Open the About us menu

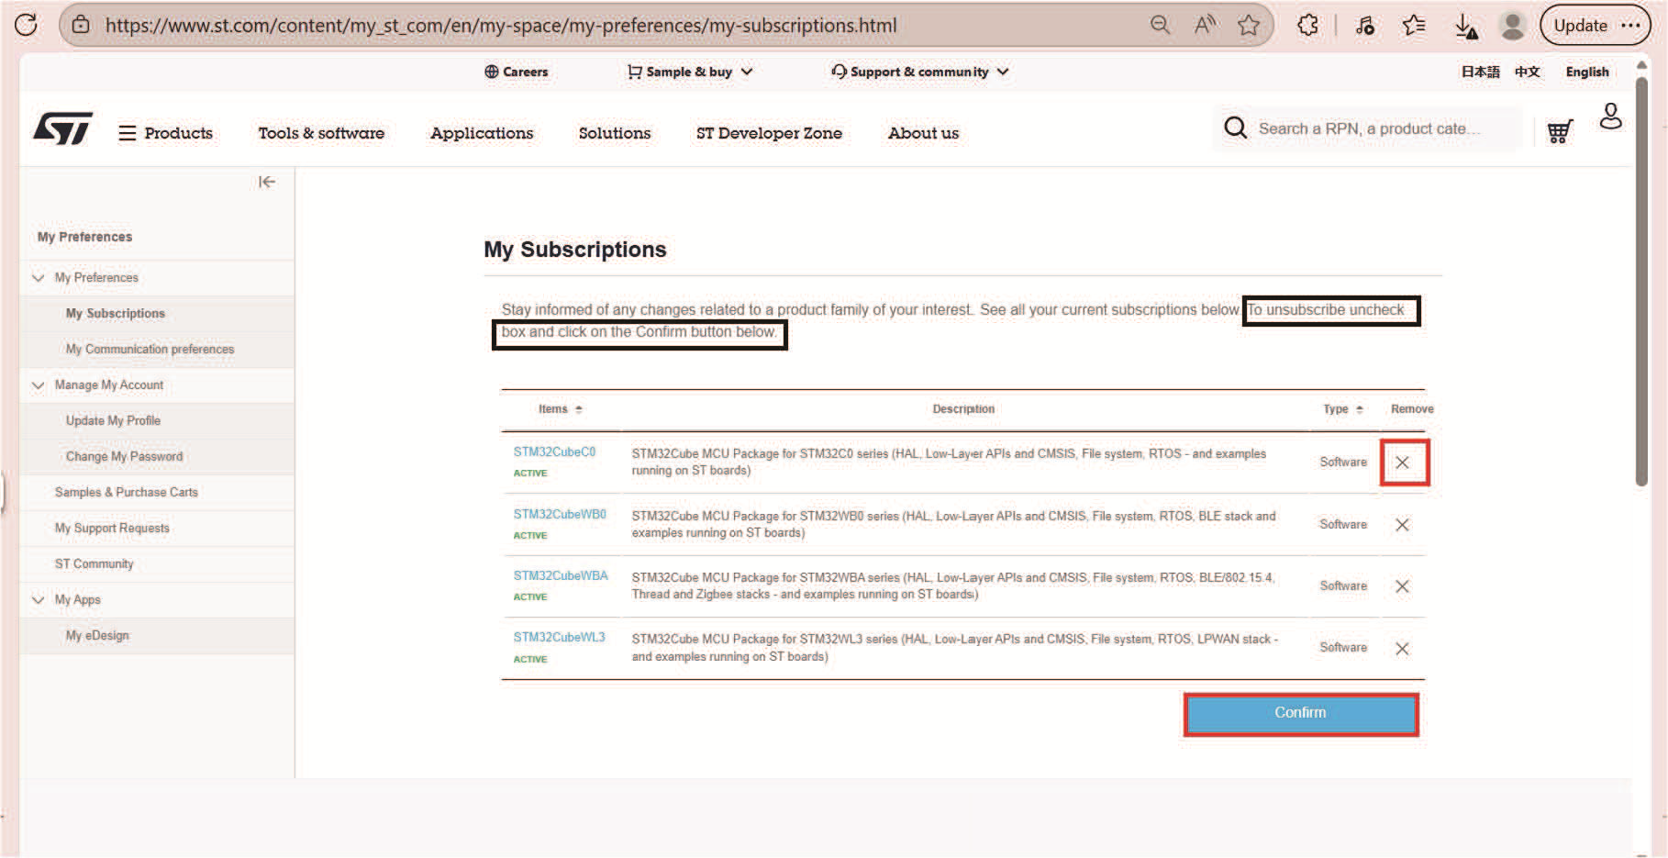tap(923, 133)
